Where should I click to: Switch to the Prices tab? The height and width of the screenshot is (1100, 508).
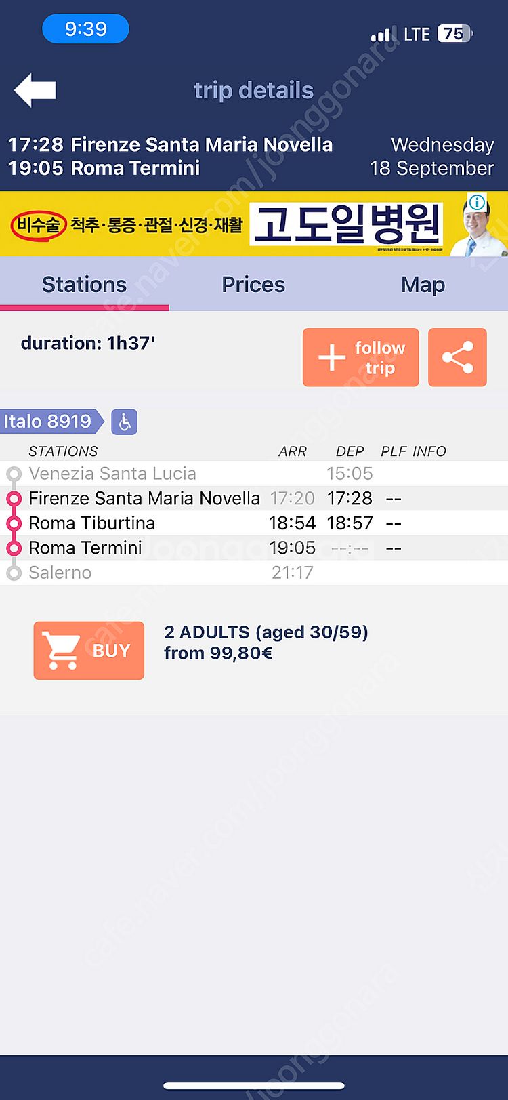pos(253,285)
